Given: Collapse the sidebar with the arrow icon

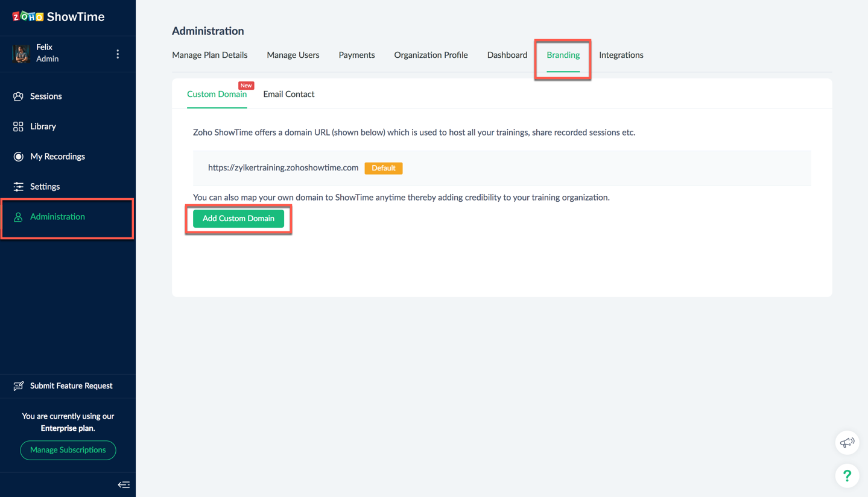Looking at the screenshot, I should (x=124, y=484).
